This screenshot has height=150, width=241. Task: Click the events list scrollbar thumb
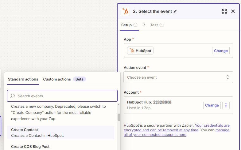(x=119, y=117)
